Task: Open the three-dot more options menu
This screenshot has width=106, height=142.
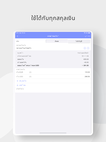Action: [89, 36]
